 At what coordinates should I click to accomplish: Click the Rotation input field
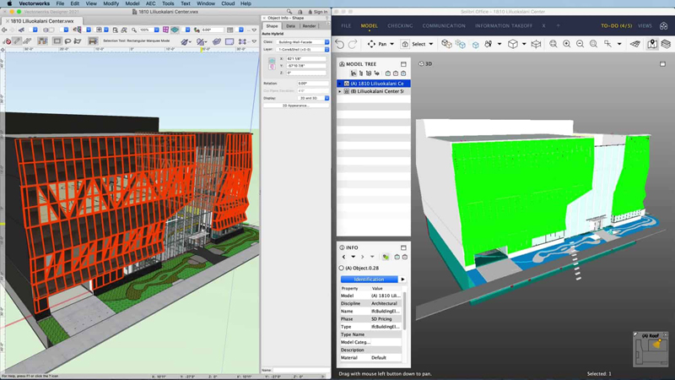[x=312, y=84]
